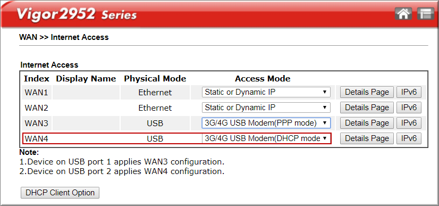Expand WAN1 Access Mode dropdown
This screenshot has height=206, width=439.
pos(266,92)
